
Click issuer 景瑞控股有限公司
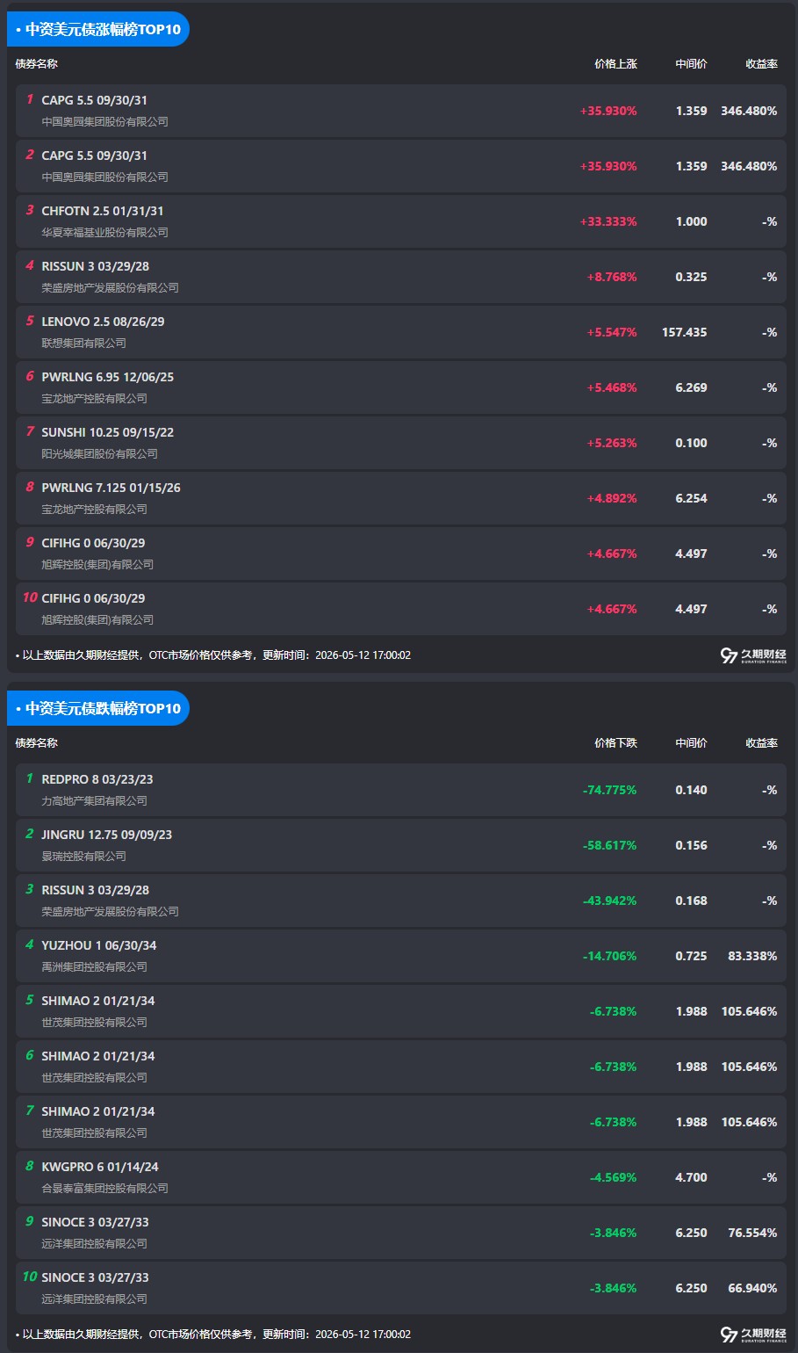coord(83,857)
